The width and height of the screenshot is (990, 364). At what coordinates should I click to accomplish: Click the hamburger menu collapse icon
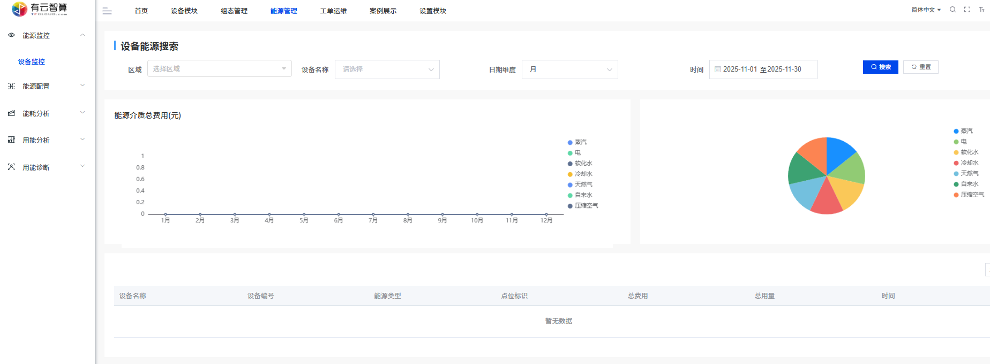[x=107, y=11]
